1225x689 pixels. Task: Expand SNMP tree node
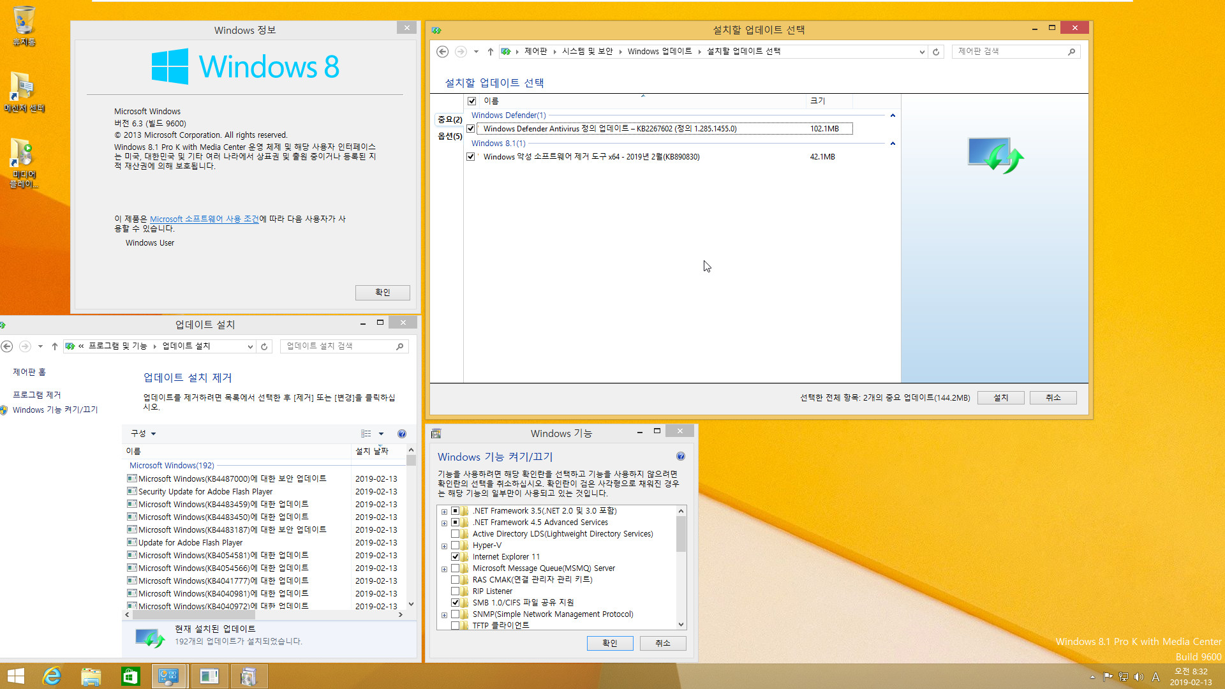pyautogui.click(x=444, y=615)
